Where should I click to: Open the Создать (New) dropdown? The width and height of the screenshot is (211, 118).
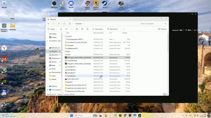pos(52,29)
